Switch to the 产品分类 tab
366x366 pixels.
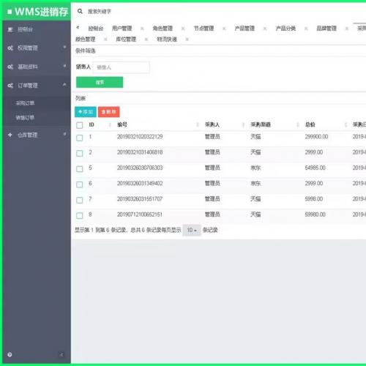click(285, 29)
